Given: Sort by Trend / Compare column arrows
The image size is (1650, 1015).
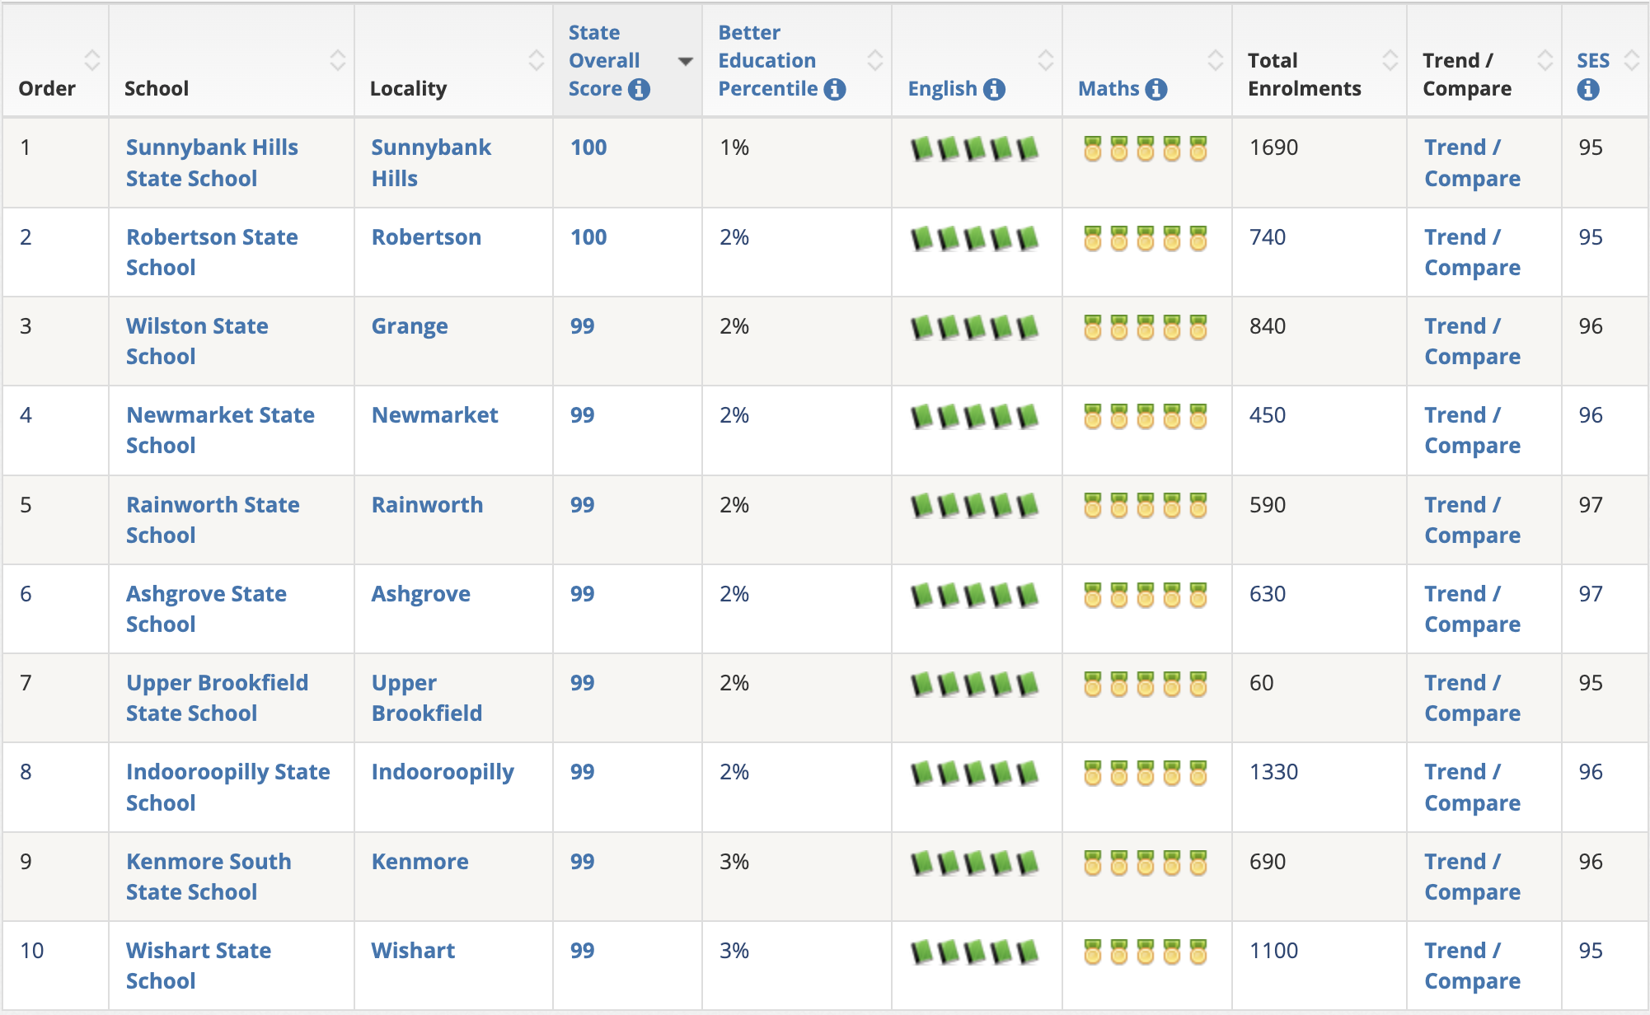Looking at the screenshot, I should [x=1545, y=60].
